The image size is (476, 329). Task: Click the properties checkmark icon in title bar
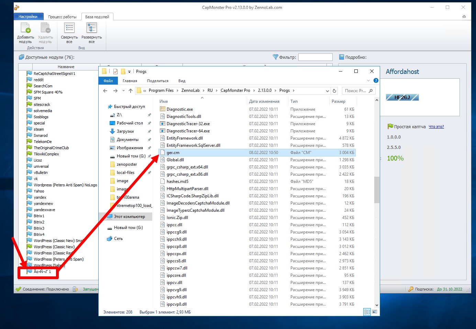tap(115, 72)
